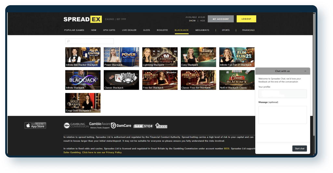Go to Financials section
The height and width of the screenshot is (173, 333).
coord(248,30)
